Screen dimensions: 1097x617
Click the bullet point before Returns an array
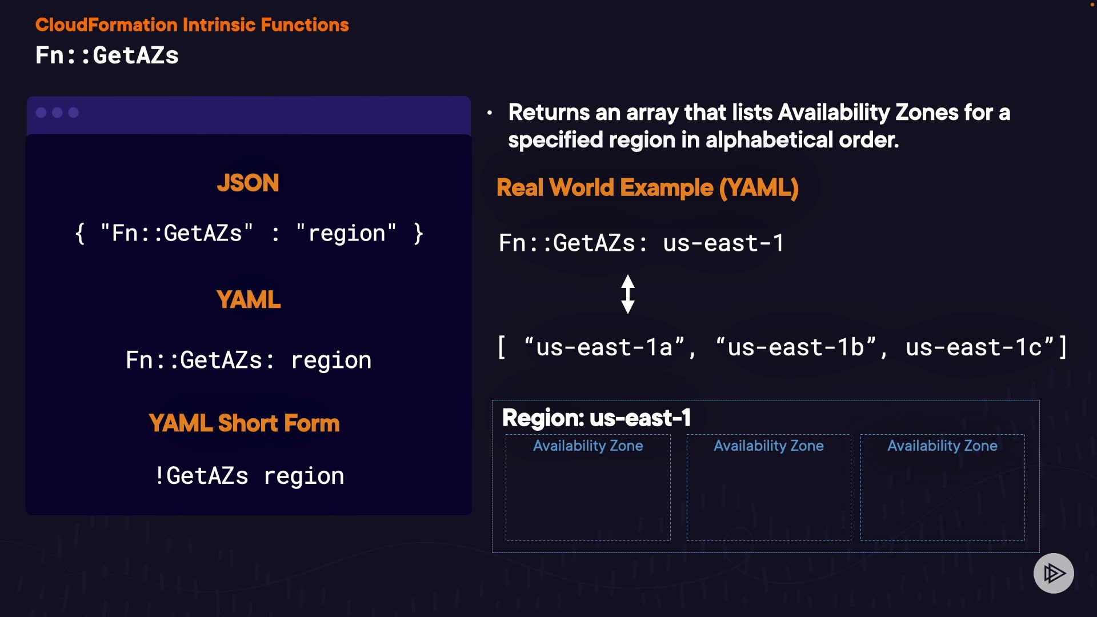pos(490,113)
